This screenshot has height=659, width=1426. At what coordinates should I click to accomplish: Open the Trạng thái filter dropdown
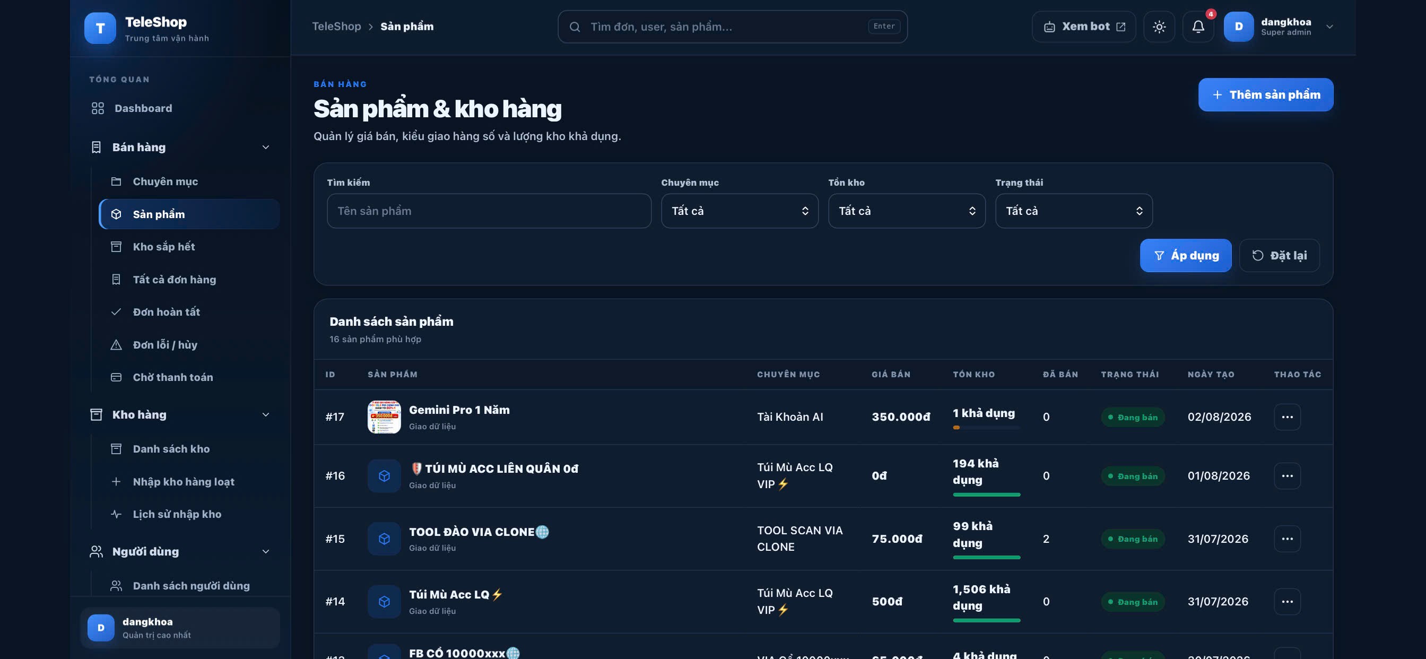(x=1074, y=211)
